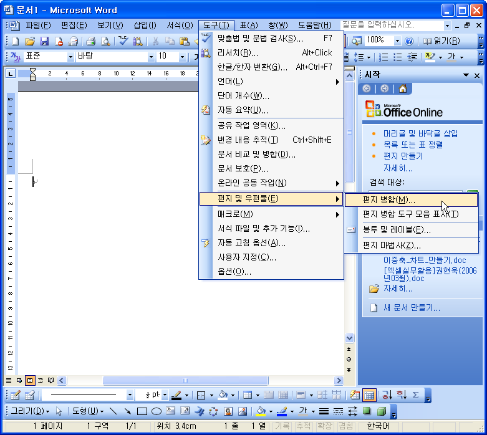This screenshot has height=435, width=487.
Task: Click the Paste clipboard icon
Action: tap(184, 41)
